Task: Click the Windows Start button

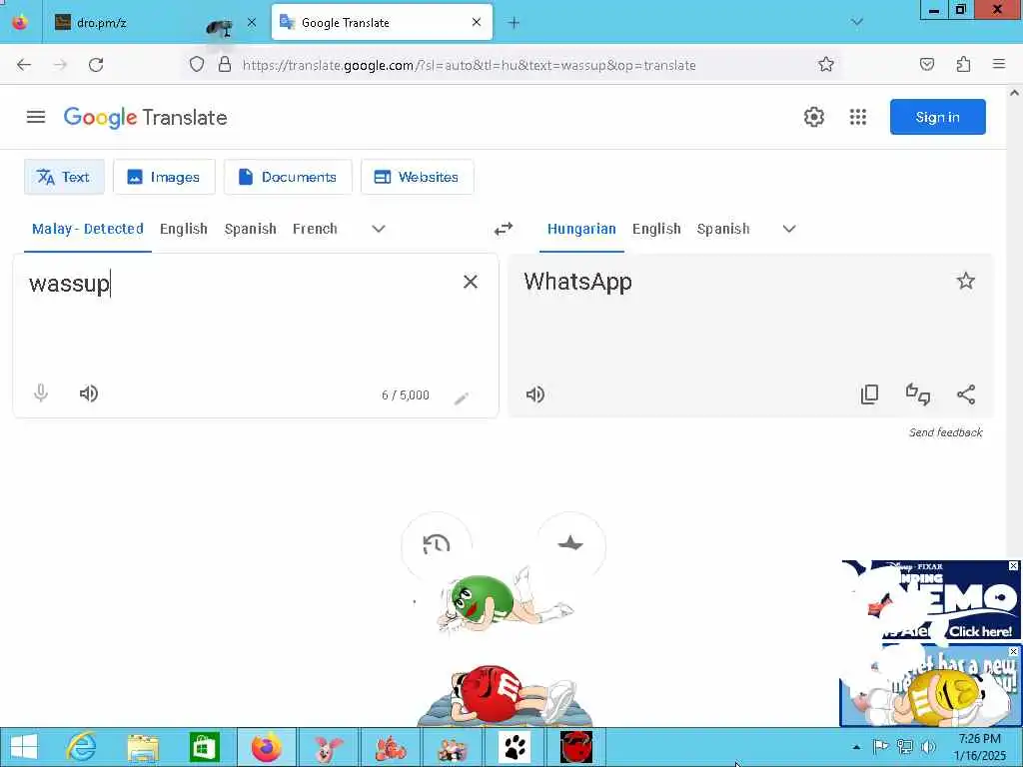Action: tap(24, 747)
